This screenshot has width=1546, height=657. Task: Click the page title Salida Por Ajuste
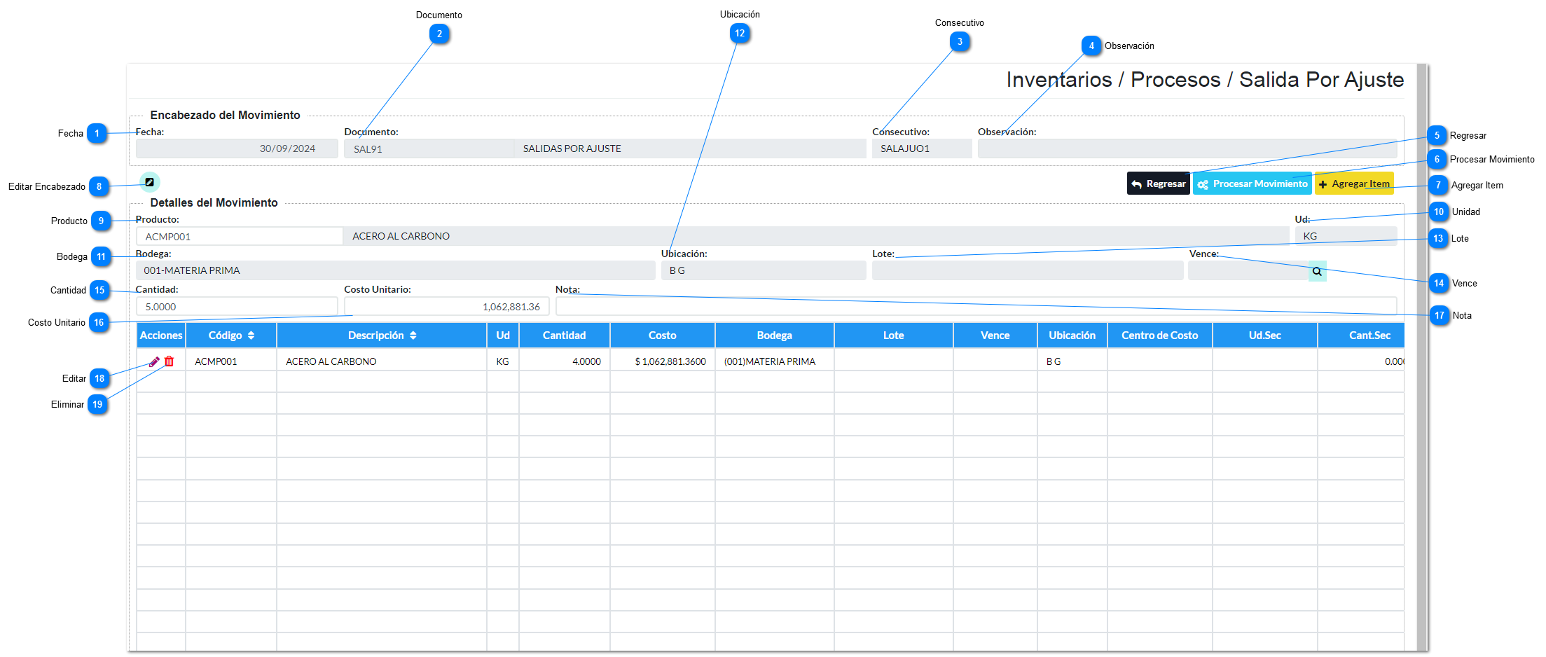[1321, 80]
